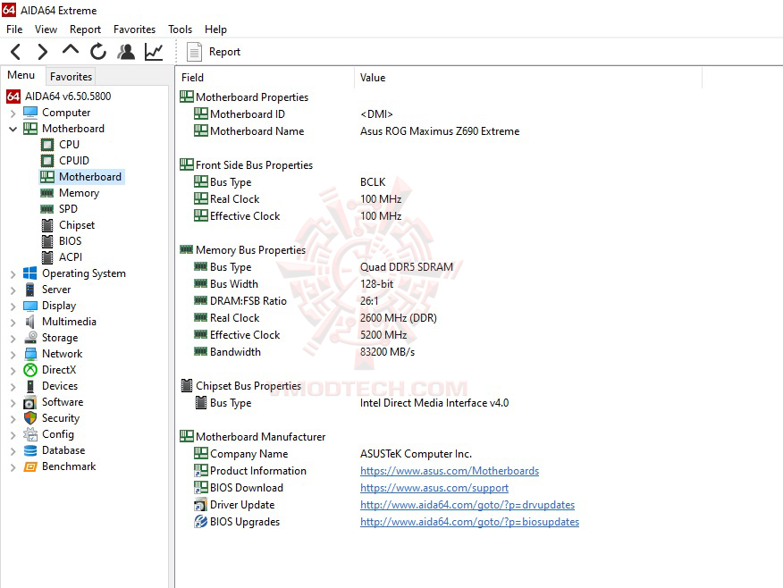This screenshot has height=588, width=783.
Task: Click the DirectX Xbox icon
Action: 30,370
